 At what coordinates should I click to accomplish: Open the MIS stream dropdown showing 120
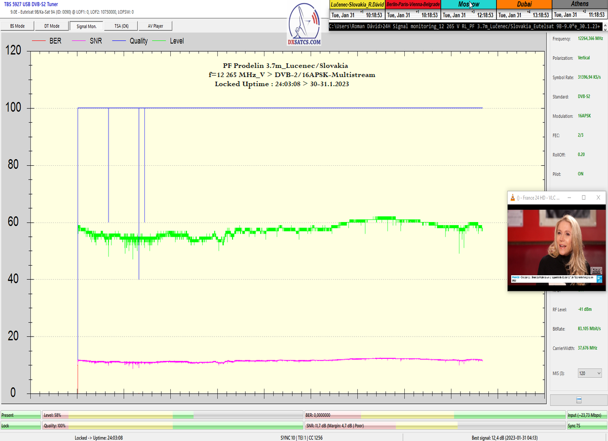click(x=589, y=373)
